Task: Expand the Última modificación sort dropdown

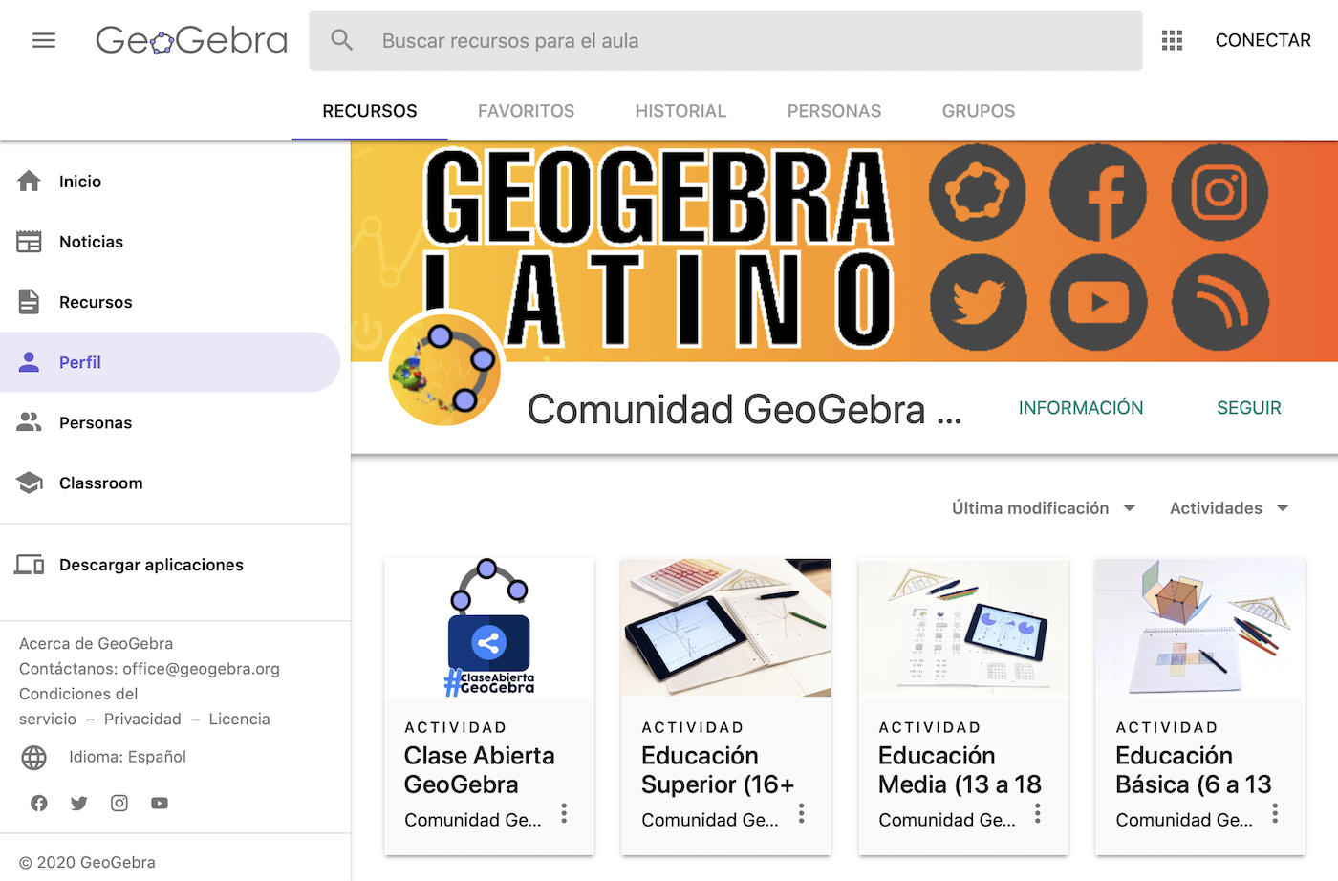Action: click(1044, 508)
